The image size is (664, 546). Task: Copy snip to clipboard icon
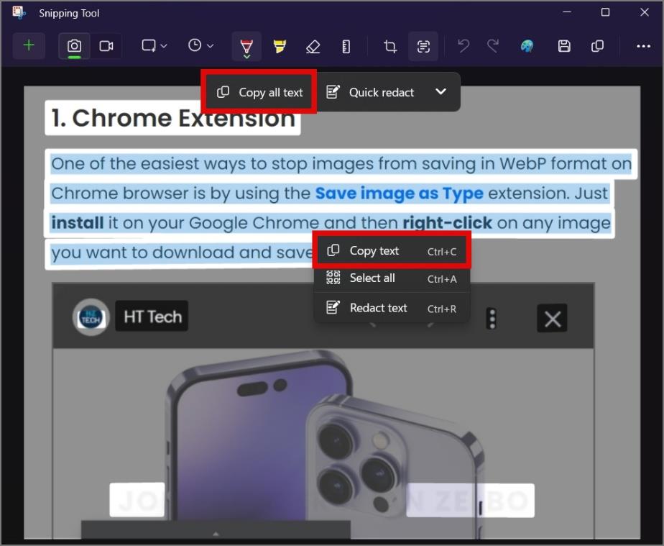point(597,46)
